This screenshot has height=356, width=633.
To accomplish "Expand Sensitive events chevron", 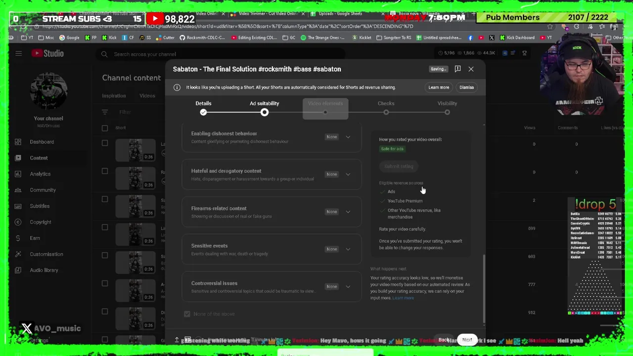I will pos(348,249).
